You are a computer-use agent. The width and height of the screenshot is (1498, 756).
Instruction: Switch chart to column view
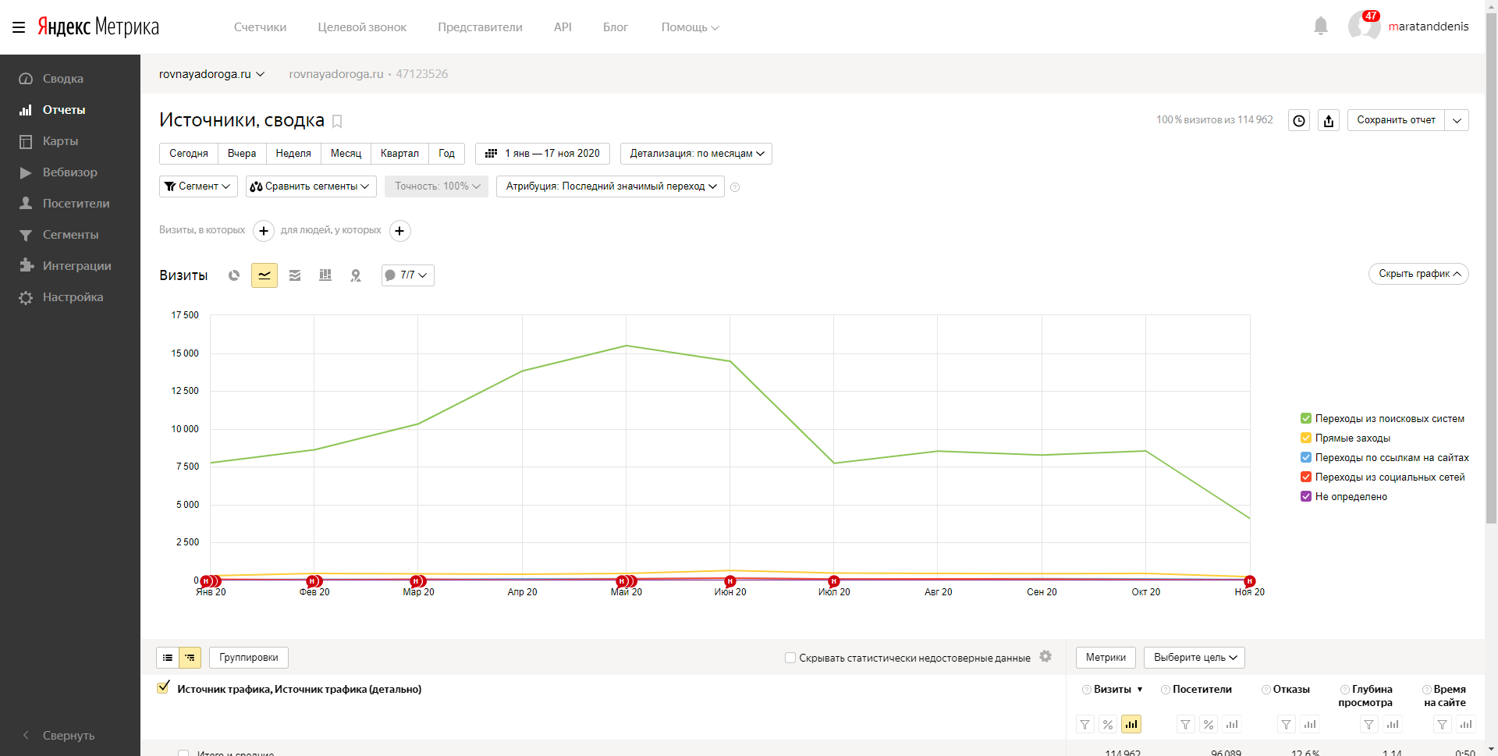(325, 275)
